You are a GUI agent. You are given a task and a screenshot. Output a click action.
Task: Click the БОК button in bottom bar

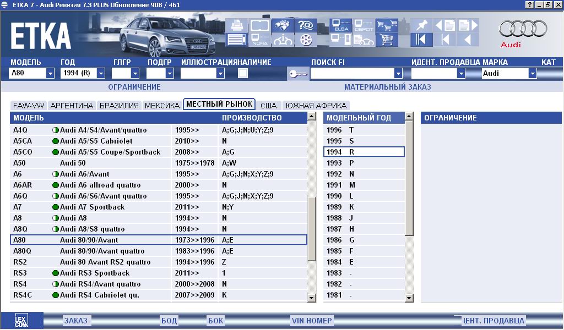[215, 320]
